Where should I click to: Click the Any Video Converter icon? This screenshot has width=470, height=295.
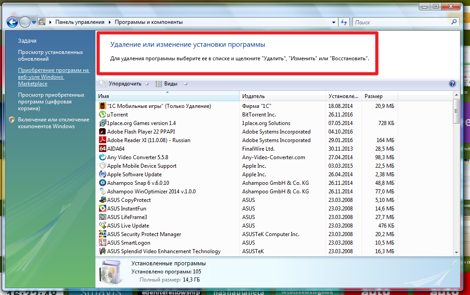click(x=103, y=157)
